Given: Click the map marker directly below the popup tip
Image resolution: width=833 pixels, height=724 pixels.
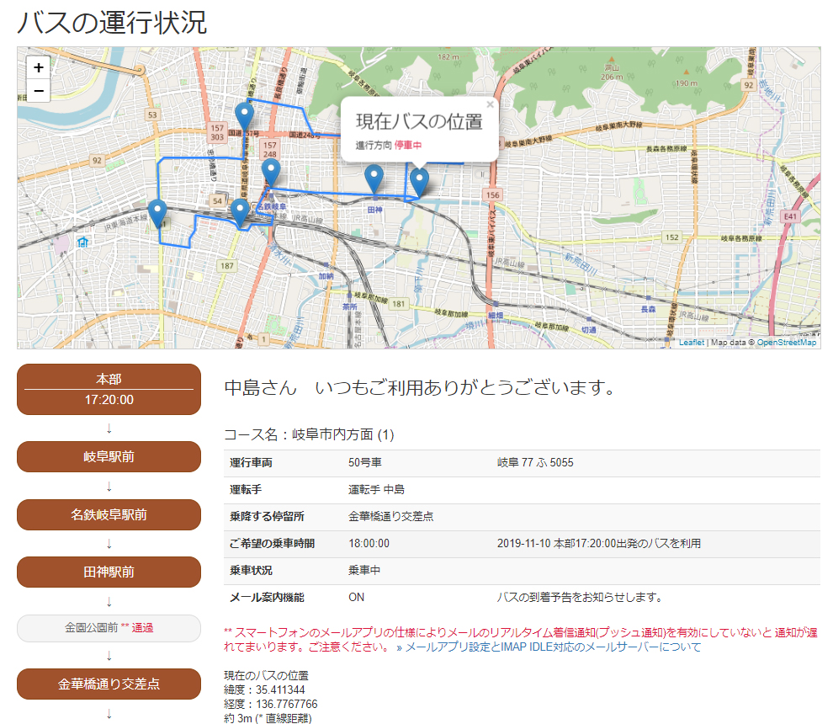Looking at the screenshot, I should pyautogui.click(x=418, y=181).
